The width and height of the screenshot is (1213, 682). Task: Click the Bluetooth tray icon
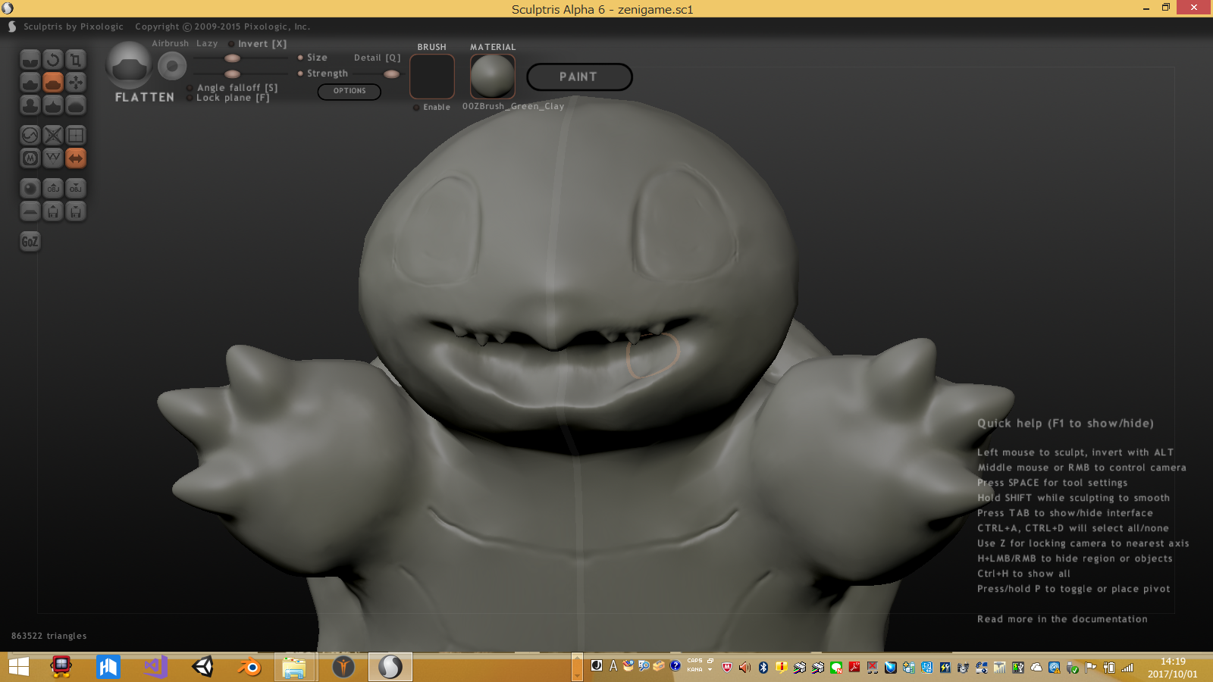pyautogui.click(x=763, y=668)
